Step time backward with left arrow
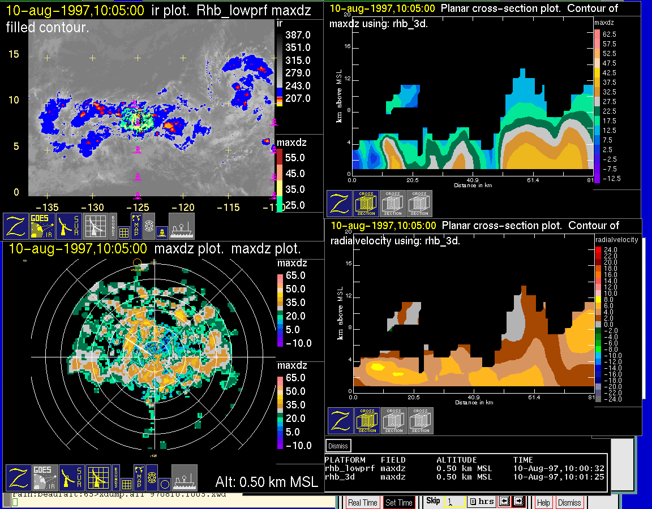This screenshot has width=652, height=509. coord(505,502)
